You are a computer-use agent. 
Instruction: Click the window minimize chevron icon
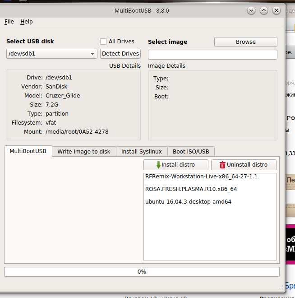point(251,10)
